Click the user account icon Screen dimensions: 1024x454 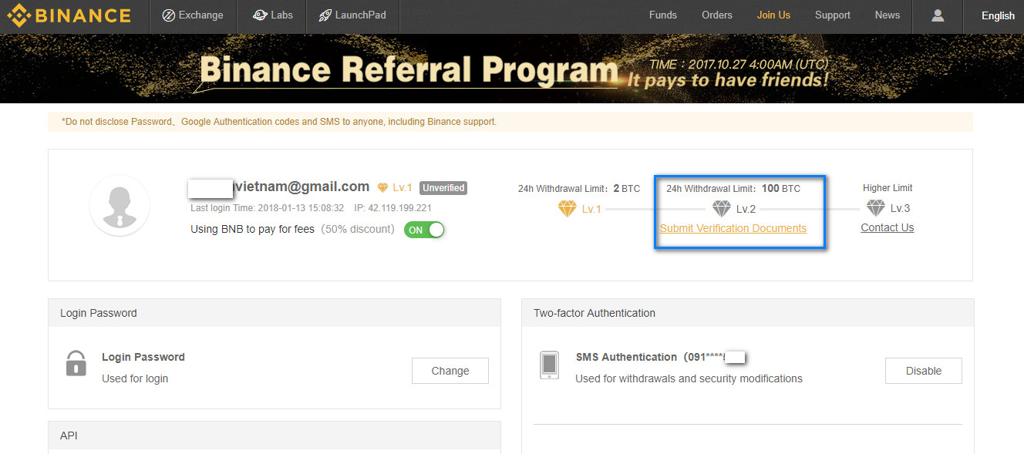click(x=938, y=15)
